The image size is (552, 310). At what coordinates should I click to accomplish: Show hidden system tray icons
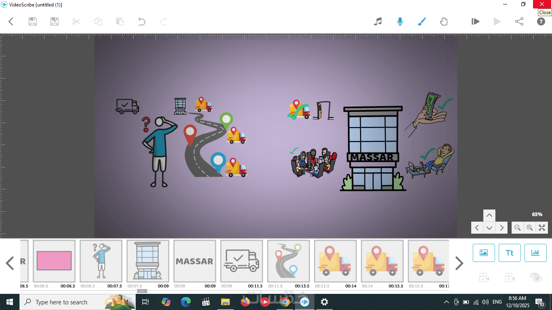point(447,302)
